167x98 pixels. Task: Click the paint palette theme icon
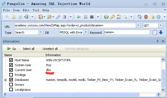[x=49, y=17]
